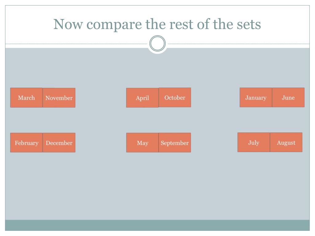This screenshot has width=315, height=236.
Task: Click the April box
Action: (142, 98)
